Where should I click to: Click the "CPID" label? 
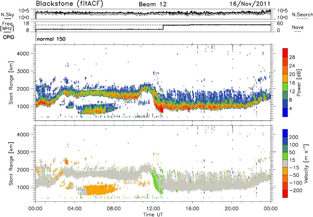click(x=9, y=37)
